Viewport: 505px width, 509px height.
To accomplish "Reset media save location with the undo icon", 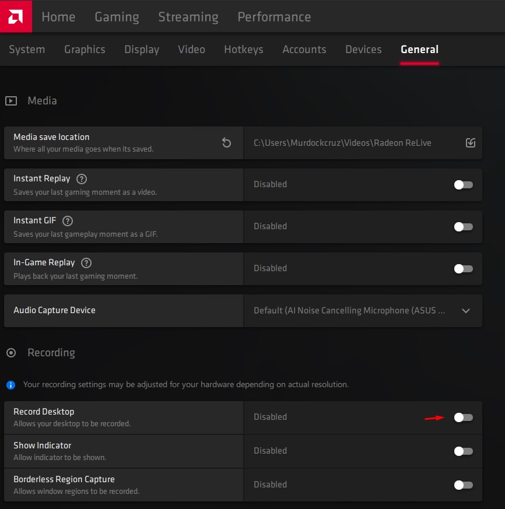I will (227, 142).
